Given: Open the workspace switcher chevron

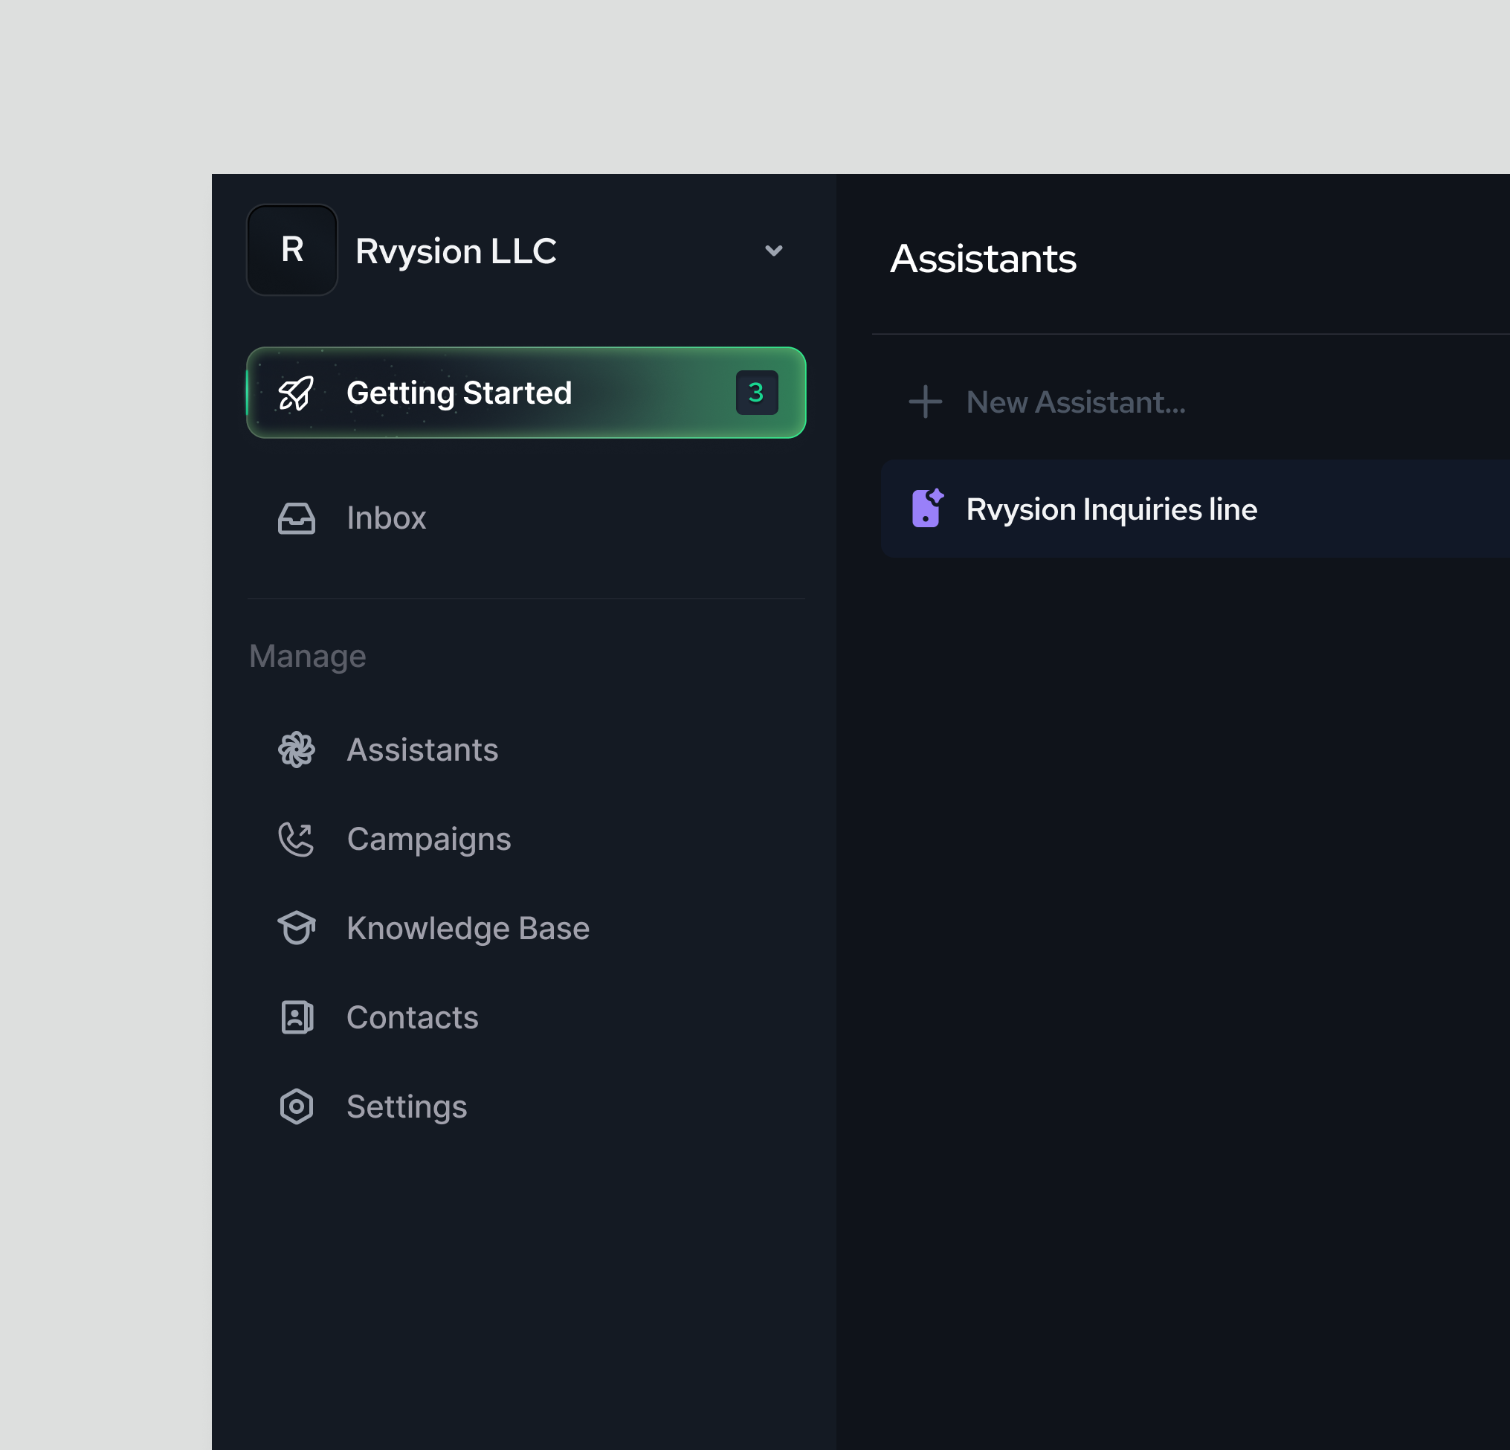Looking at the screenshot, I should (x=773, y=250).
